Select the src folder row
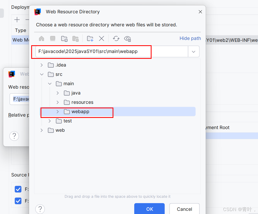The width and height of the screenshot is (258, 214). (117, 74)
